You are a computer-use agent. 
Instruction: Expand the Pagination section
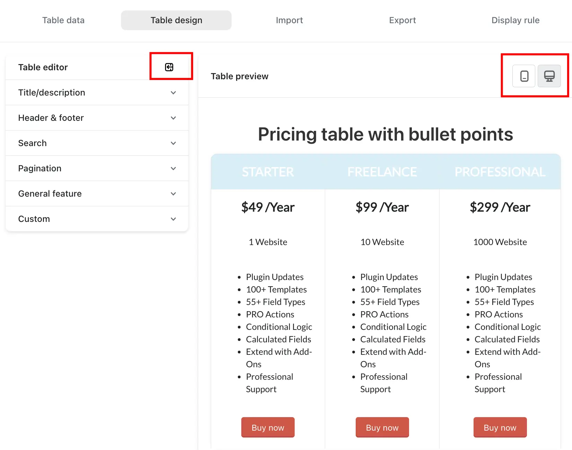(97, 168)
